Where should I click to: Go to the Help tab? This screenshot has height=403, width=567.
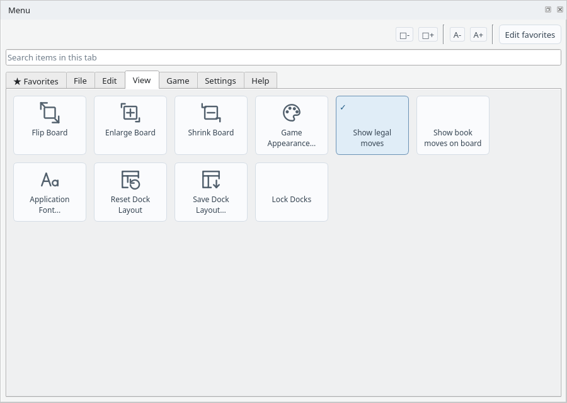260,81
